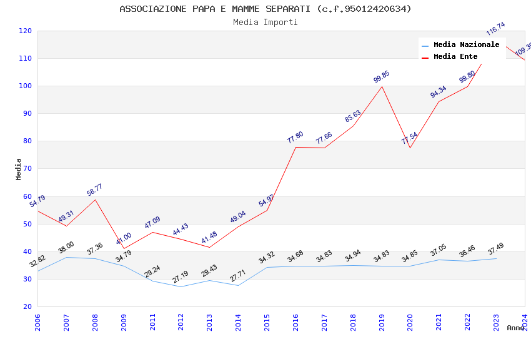Click the 20 y-axis tick label
Viewport: 531px width, 344px height.
tap(27, 306)
